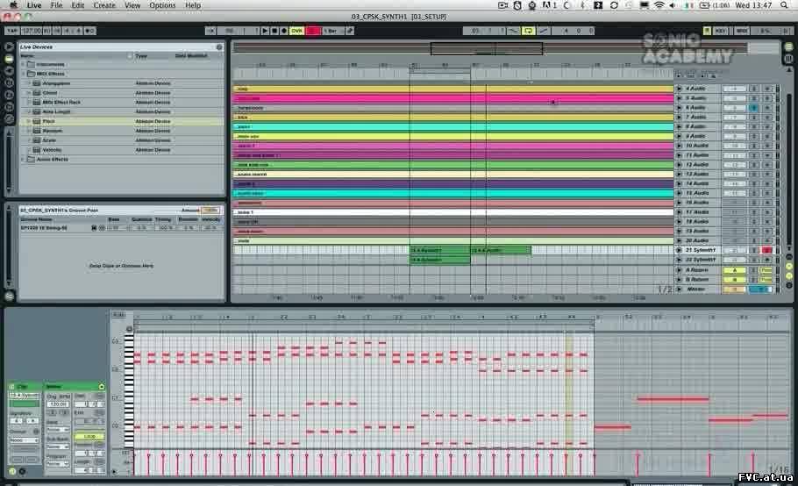This screenshot has height=486, width=798.
Task: Click the Spotlight search icon
Action: [x=784, y=5]
